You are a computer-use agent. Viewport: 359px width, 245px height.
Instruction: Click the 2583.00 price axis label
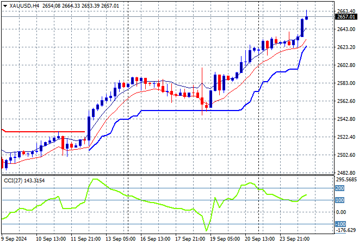[x=346, y=83]
